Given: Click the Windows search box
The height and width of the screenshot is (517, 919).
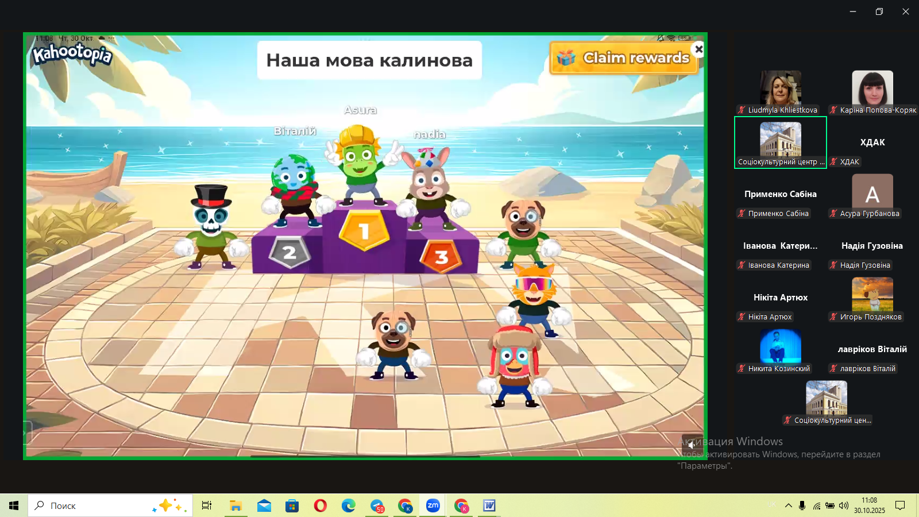Looking at the screenshot, I should [x=98, y=506].
